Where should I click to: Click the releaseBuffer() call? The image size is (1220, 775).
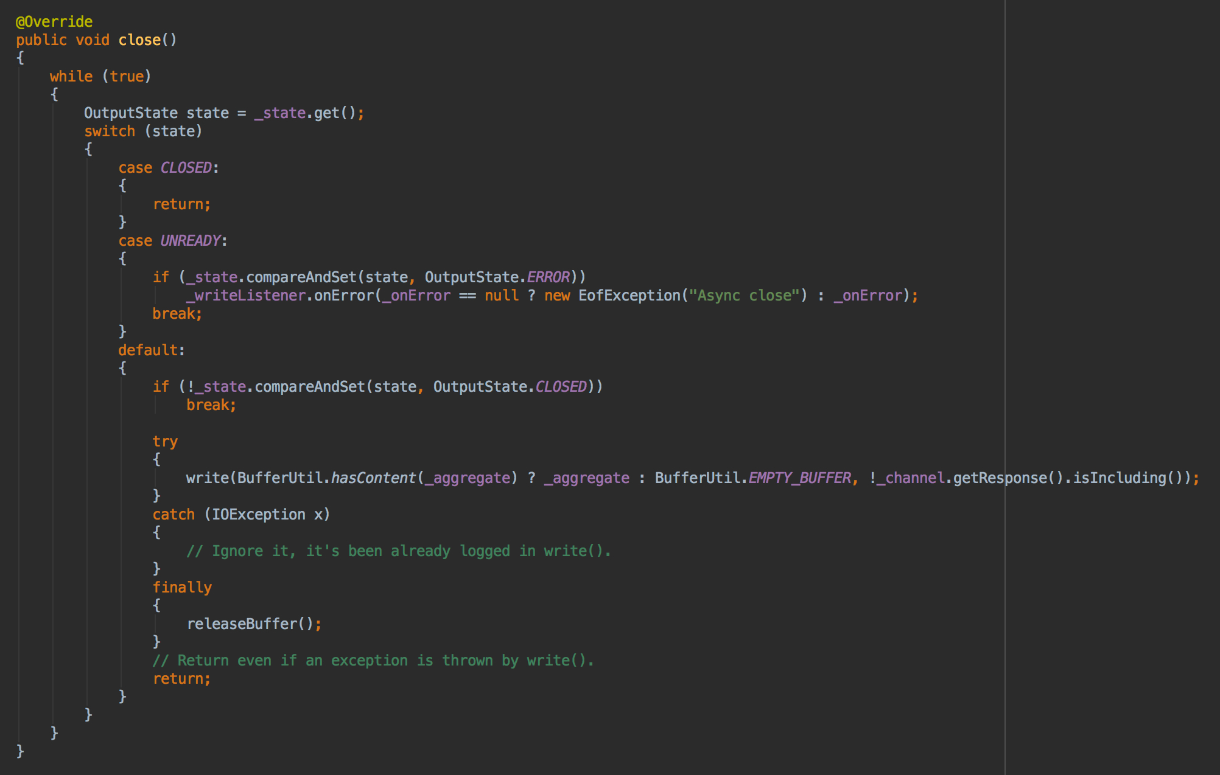click(x=254, y=624)
